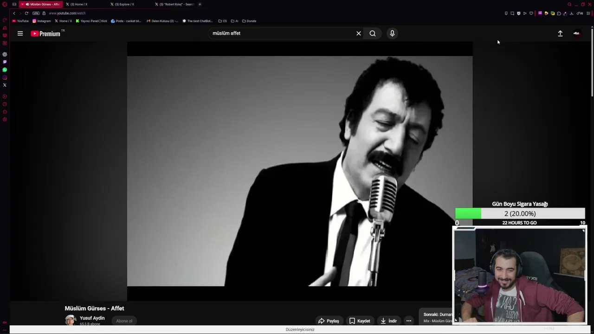
Task: Open the browser downloads icon
Action: [x=571, y=13]
